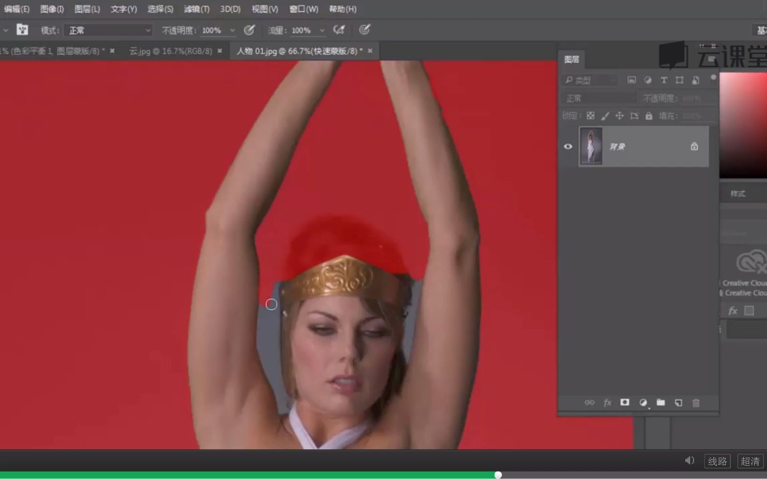Create a new layer icon
This screenshot has width=767, height=479.
[x=678, y=402]
